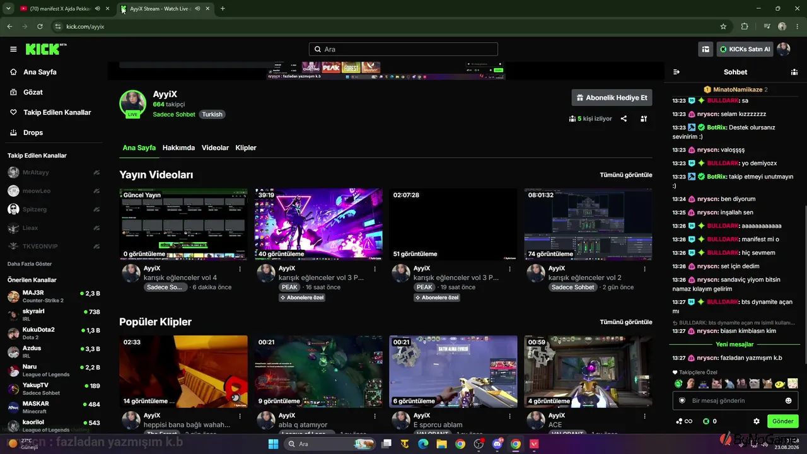Open the Sadece Sohbet category link under AyyiX
The height and width of the screenshot is (454, 807).
(x=174, y=114)
